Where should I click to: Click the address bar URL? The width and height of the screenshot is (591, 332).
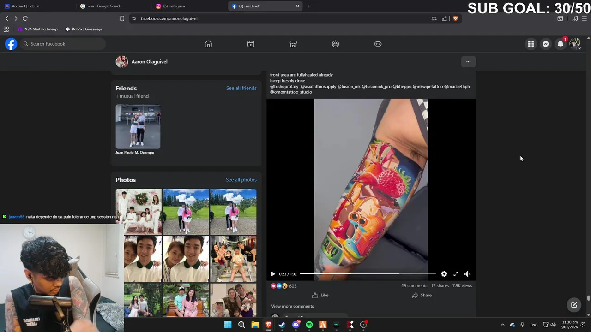click(x=169, y=18)
